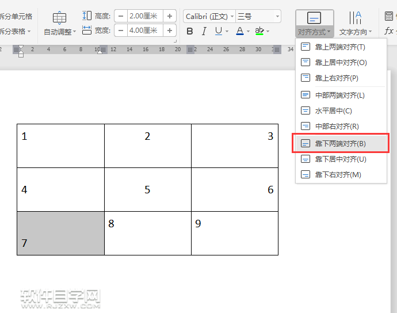Click 拆分单元格 split cells
Screen dimensions: 397x313
click(16, 17)
